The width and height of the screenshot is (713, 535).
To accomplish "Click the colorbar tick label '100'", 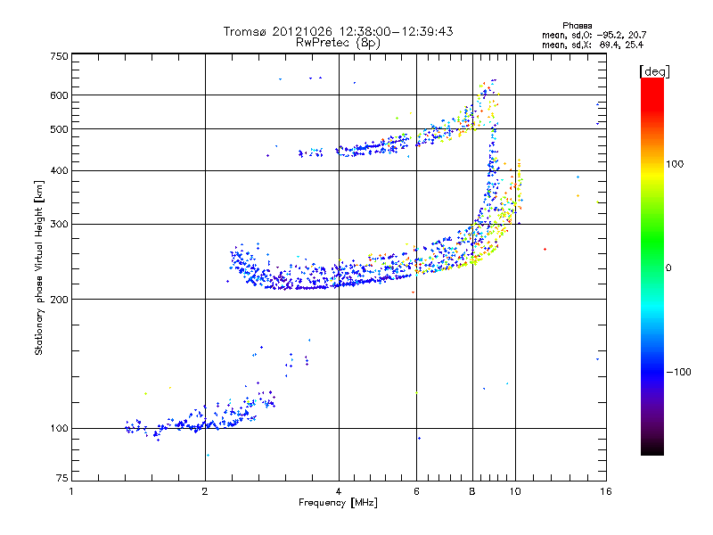I will click(675, 164).
